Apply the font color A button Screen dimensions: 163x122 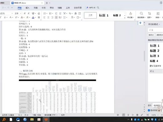(x=33, y=18)
